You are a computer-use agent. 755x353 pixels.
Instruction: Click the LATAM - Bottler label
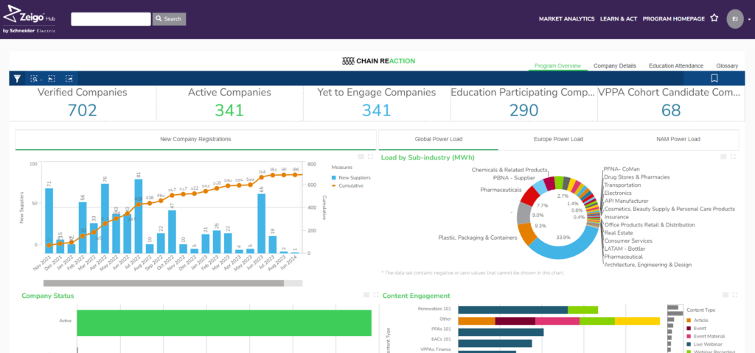624,249
